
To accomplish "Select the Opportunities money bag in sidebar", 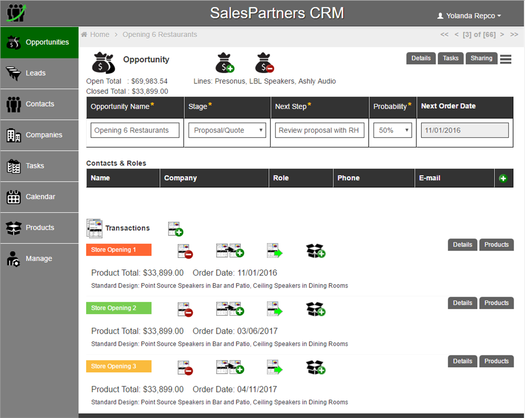I will coord(14,42).
